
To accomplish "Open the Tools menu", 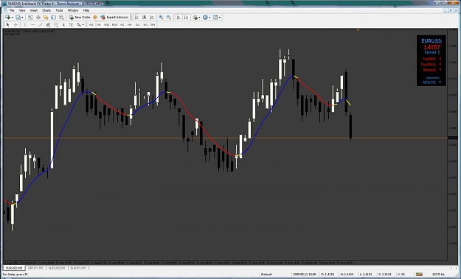I will pos(59,10).
